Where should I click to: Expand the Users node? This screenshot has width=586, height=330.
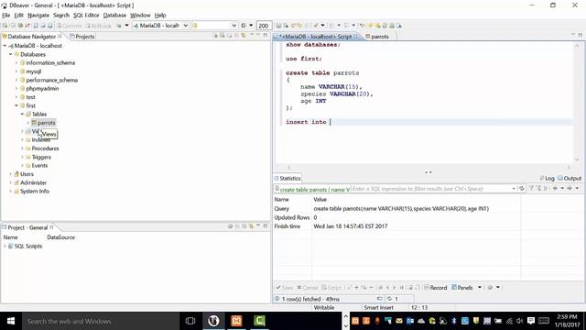coord(10,174)
